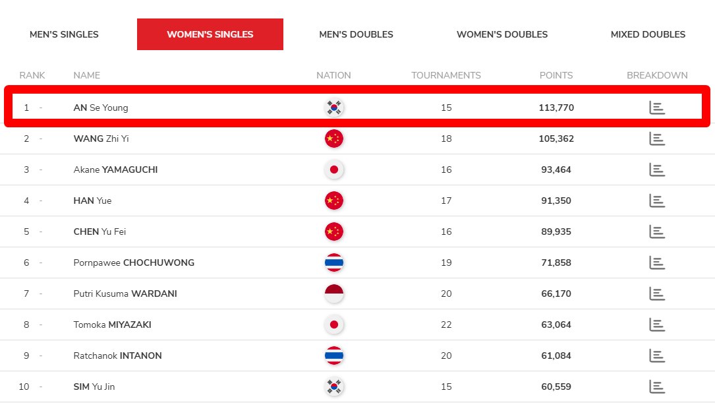Open Tomoka Miyazaki's breakdown chart icon
Viewport: 715px width, 405px height.
[657, 325]
